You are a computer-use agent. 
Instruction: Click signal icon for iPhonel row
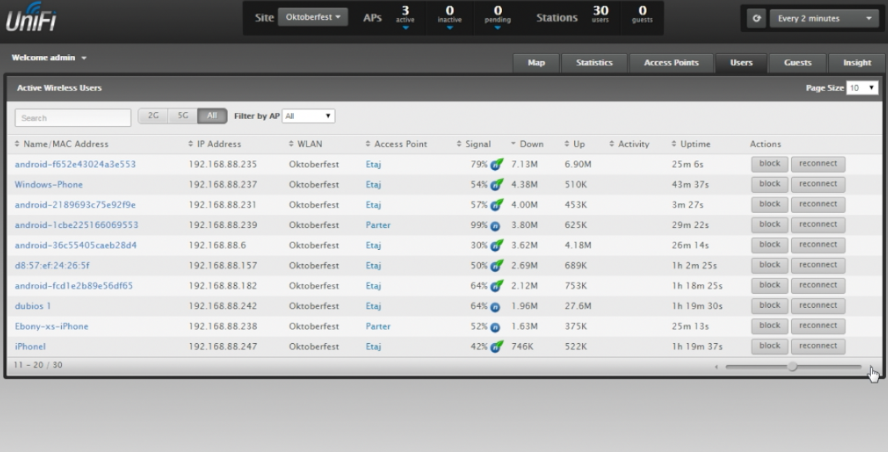coord(497,346)
